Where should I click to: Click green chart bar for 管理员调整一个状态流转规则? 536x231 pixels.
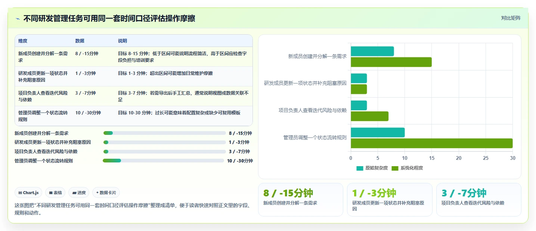(431, 143)
